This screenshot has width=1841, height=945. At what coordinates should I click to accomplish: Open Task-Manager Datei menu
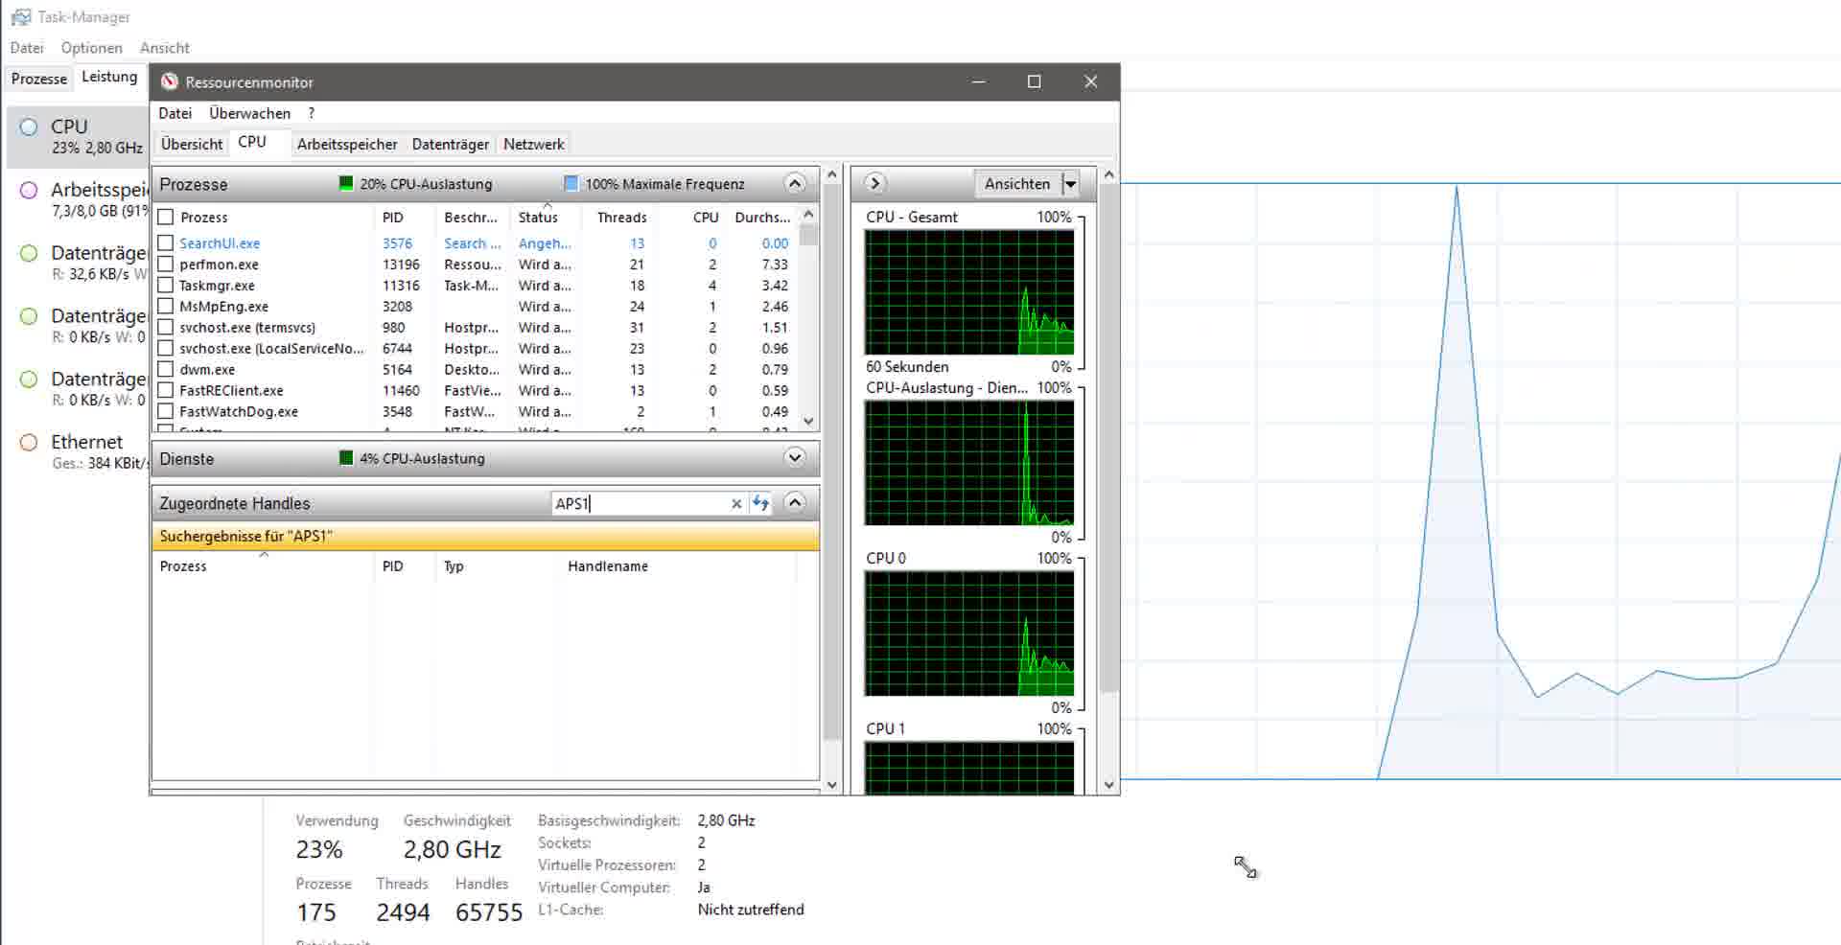pos(27,48)
